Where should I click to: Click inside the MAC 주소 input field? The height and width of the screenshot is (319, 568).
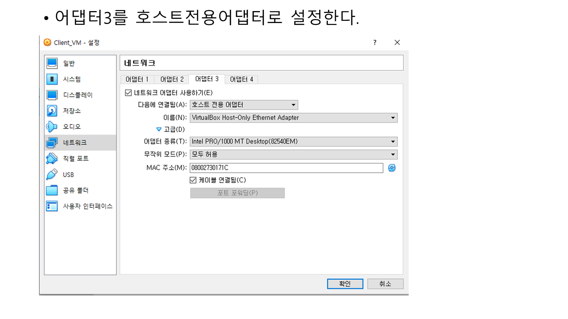click(x=286, y=168)
